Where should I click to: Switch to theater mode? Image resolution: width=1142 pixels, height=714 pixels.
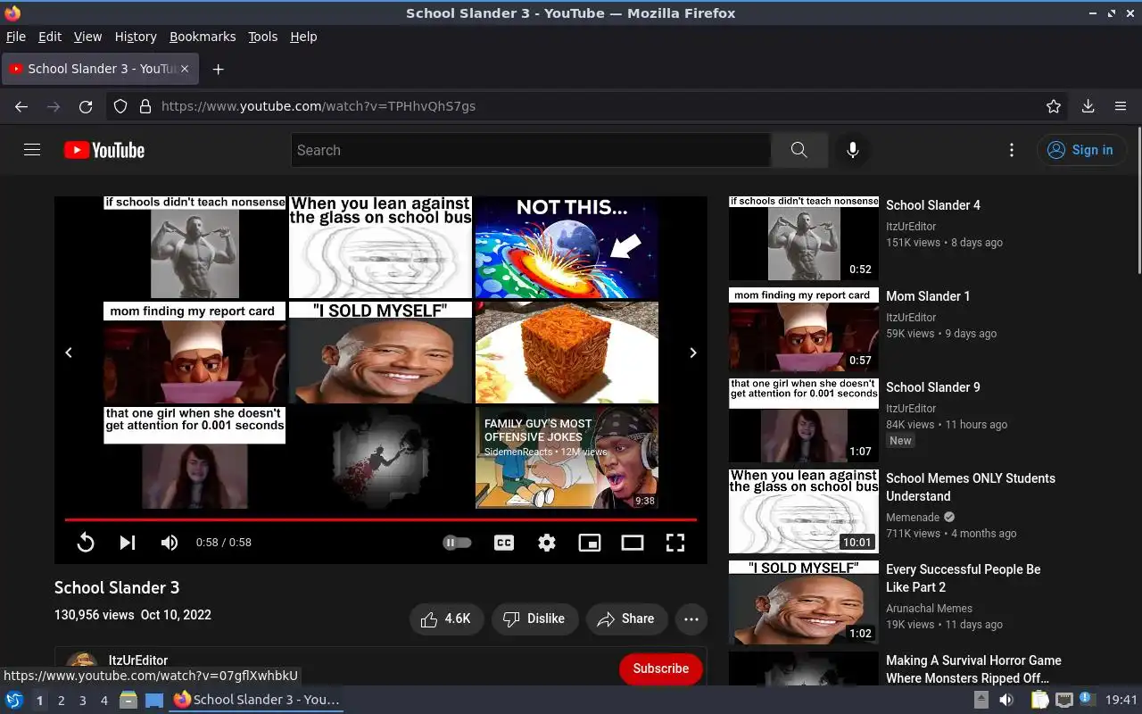click(633, 542)
